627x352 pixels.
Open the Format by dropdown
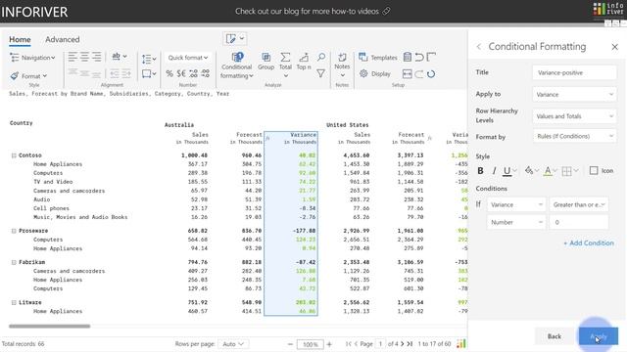574,136
